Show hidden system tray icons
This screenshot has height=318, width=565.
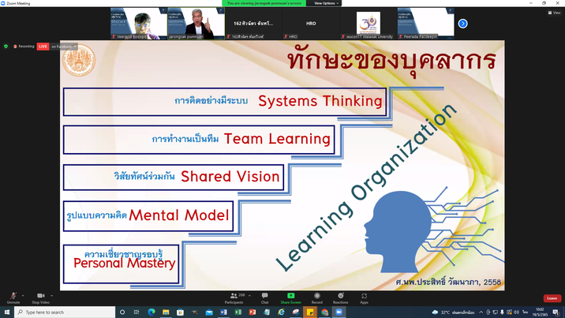point(481,312)
